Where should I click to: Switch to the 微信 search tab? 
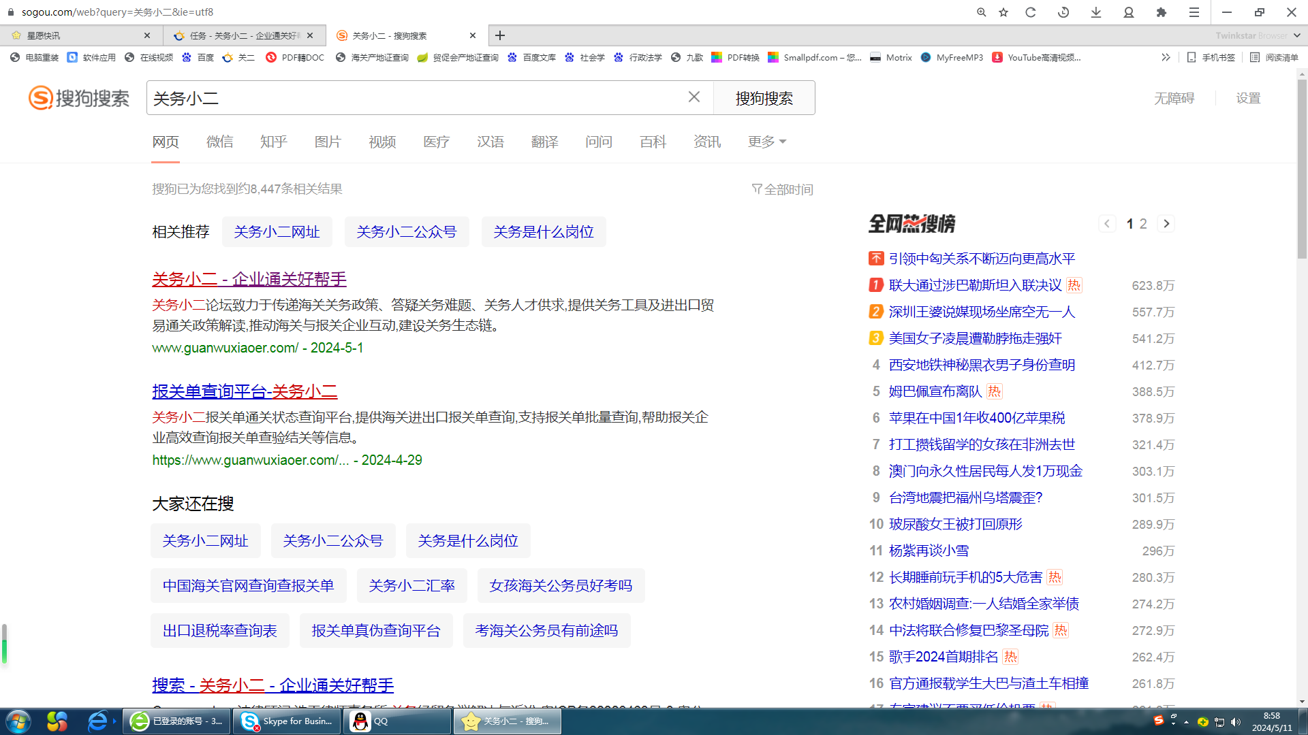pyautogui.click(x=220, y=142)
